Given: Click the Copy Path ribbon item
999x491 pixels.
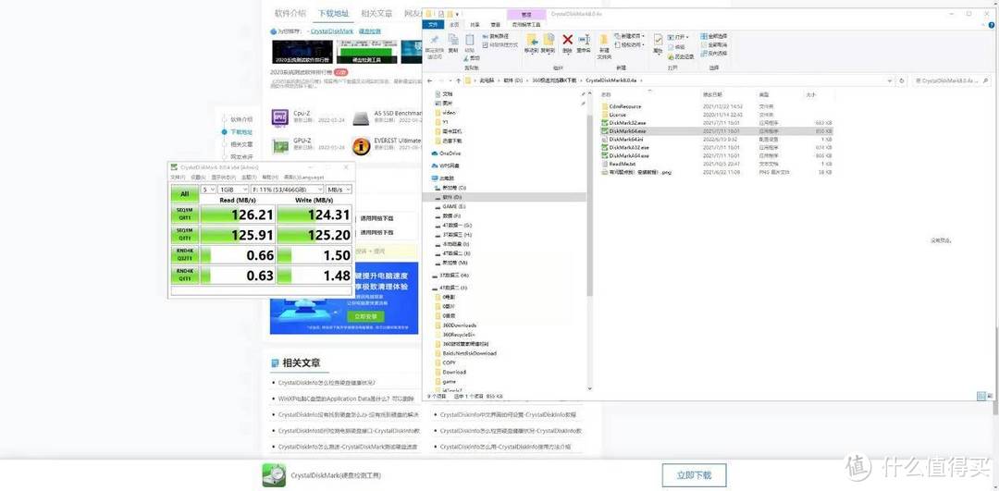Looking at the screenshot, I should pyautogui.click(x=496, y=36).
